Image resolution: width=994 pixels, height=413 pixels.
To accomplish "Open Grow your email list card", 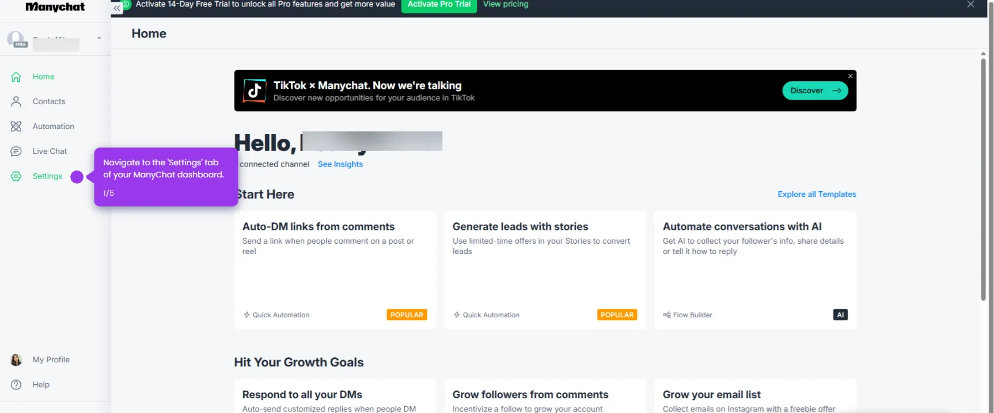I will coord(755,396).
